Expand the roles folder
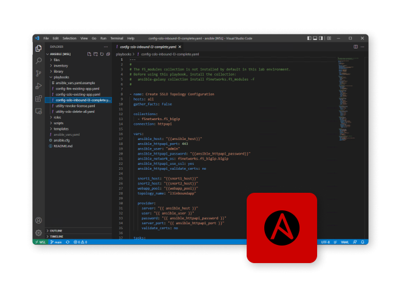 [x=78, y=118]
